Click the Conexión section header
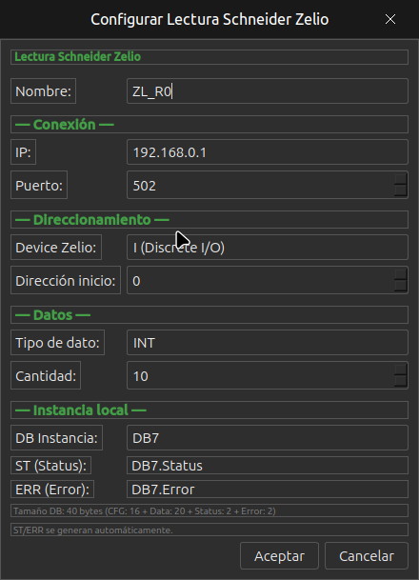This screenshot has width=419, height=580. click(209, 124)
